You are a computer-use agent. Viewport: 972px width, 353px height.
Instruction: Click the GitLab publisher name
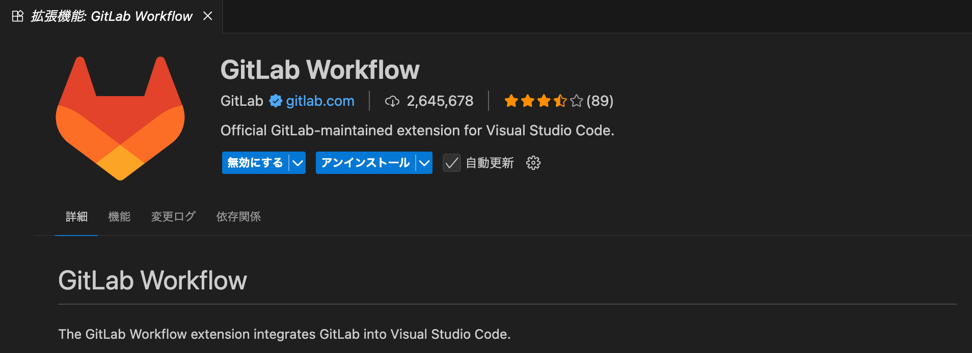point(241,101)
